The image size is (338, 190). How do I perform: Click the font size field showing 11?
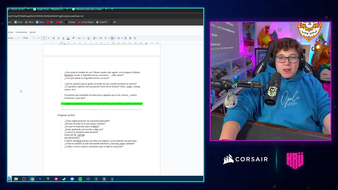[x=44, y=38]
